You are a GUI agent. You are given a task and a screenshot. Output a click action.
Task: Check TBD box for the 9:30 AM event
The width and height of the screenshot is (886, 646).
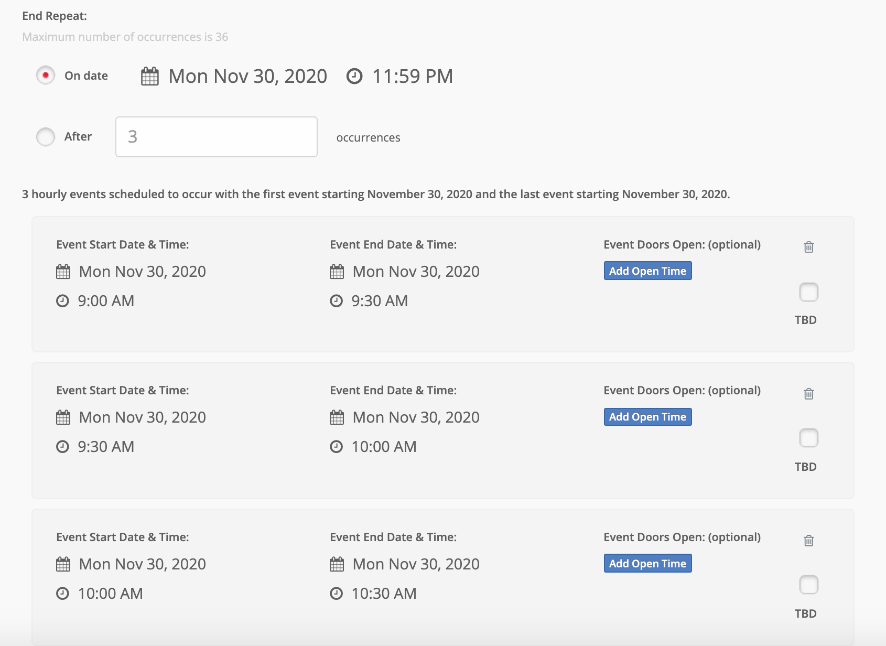coord(809,438)
